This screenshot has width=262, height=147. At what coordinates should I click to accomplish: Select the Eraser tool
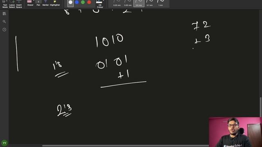(30, 3)
